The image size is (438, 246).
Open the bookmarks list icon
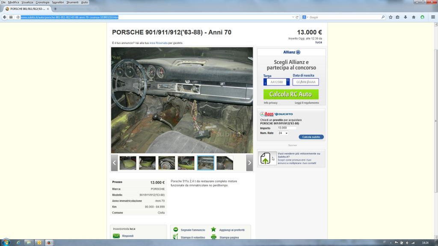(397, 17)
